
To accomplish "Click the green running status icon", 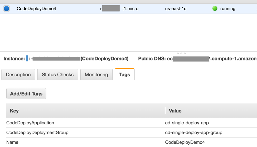I will pos(215,8).
